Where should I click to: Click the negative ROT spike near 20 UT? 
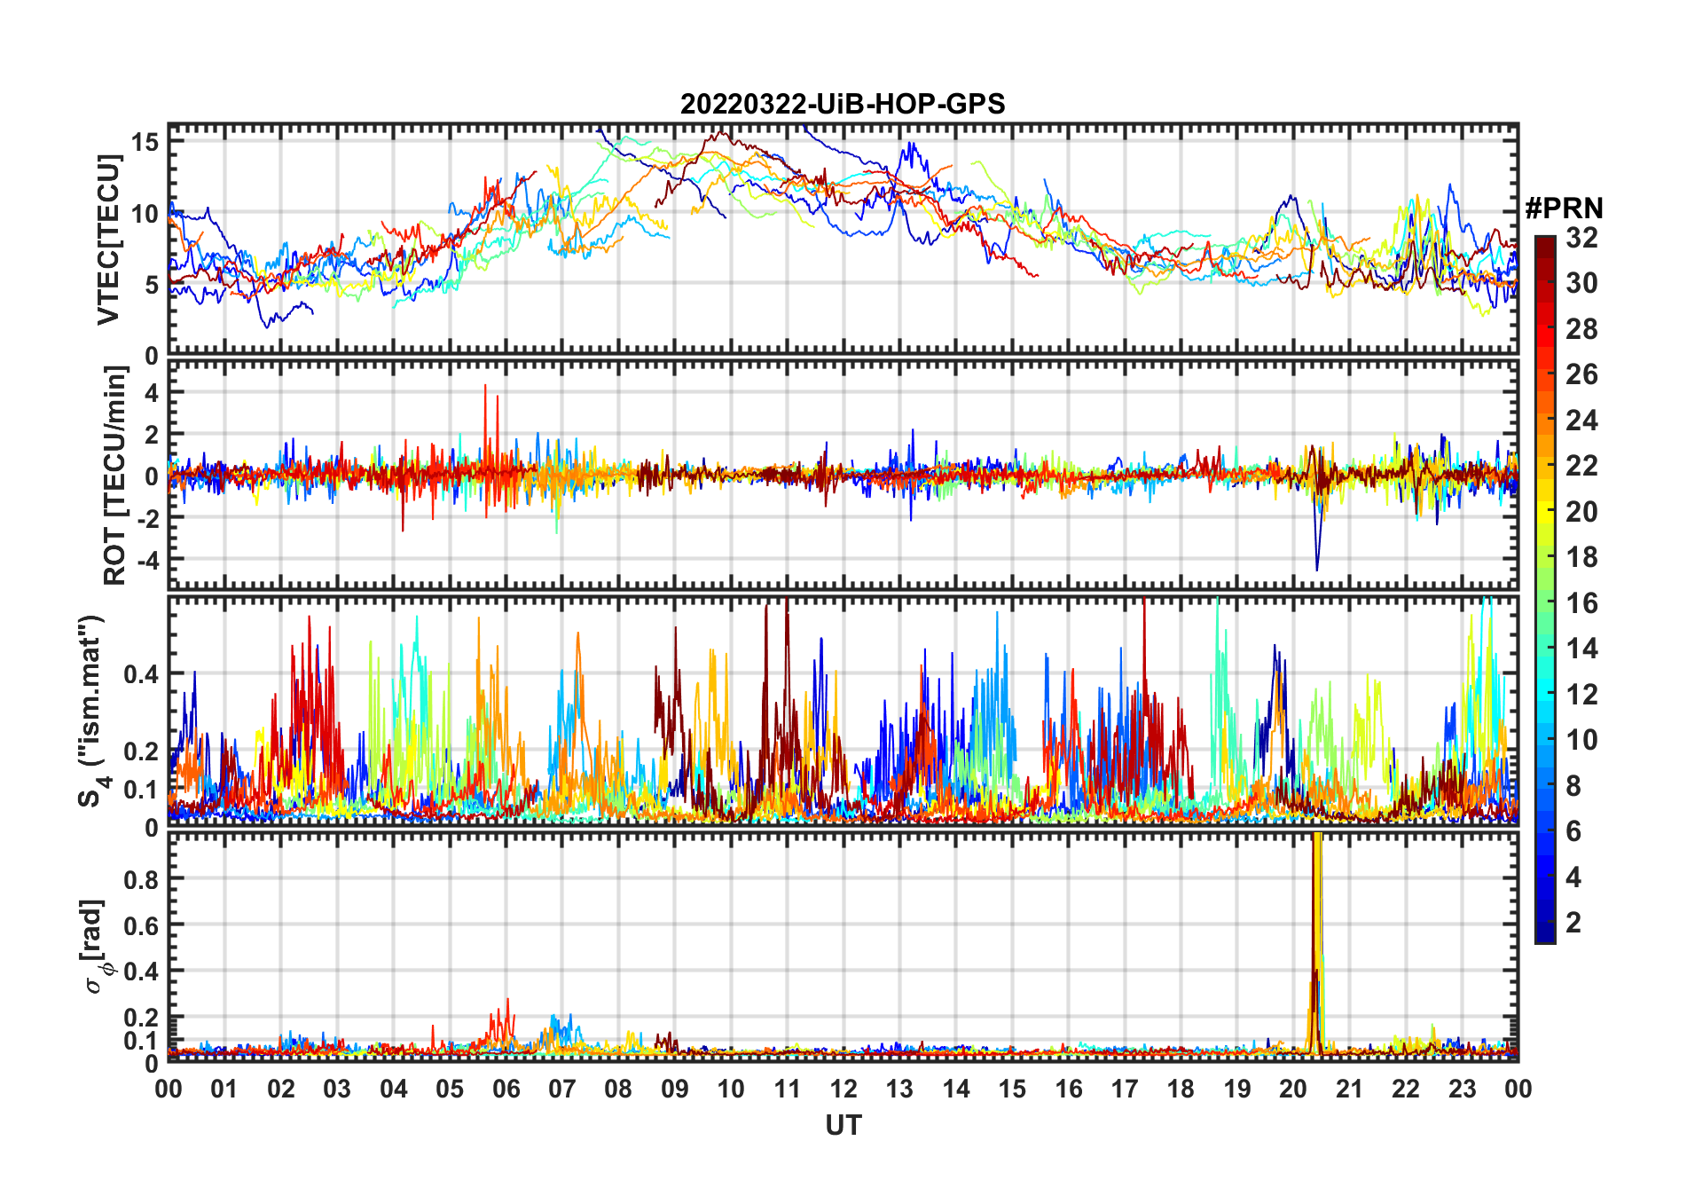coord(1317,563)
